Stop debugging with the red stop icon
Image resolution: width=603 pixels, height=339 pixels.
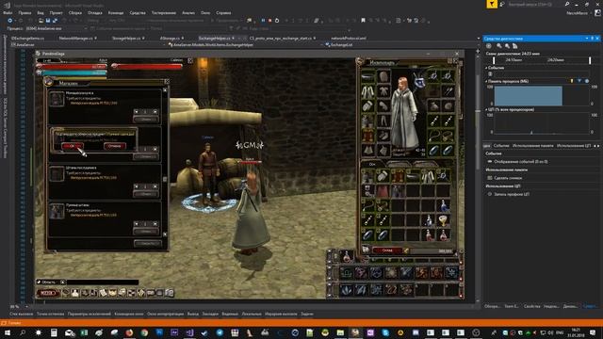270,21
